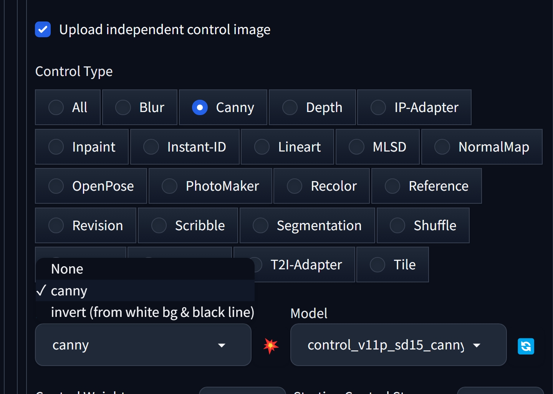Select the Depth control type
Viewport: 553px width, 394px height.
[312, 107]
